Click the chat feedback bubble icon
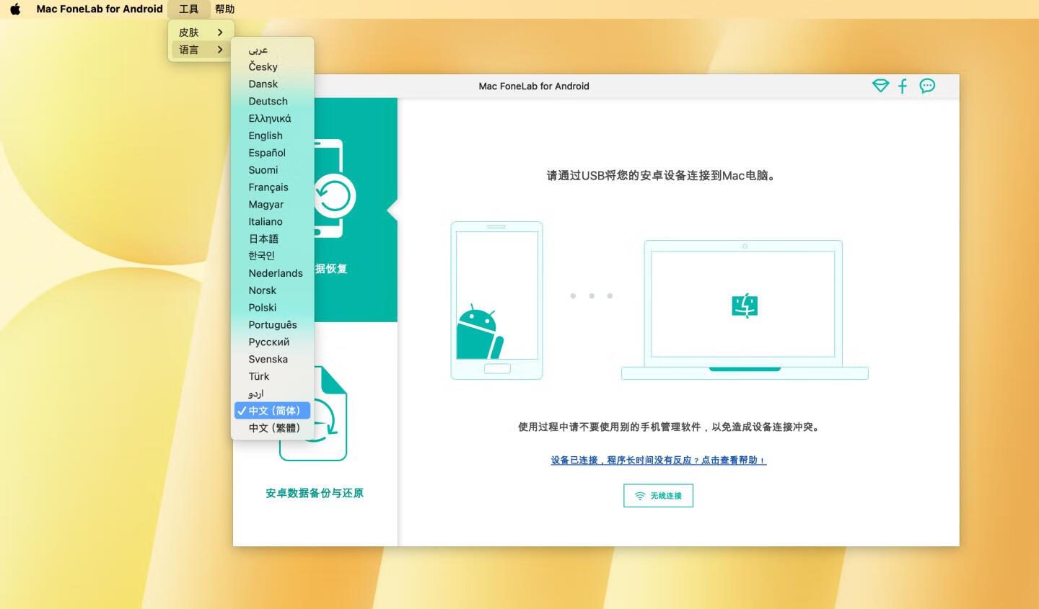This screenshot has height=609, width=1039. pyautogui.click(x=927, y=86)
